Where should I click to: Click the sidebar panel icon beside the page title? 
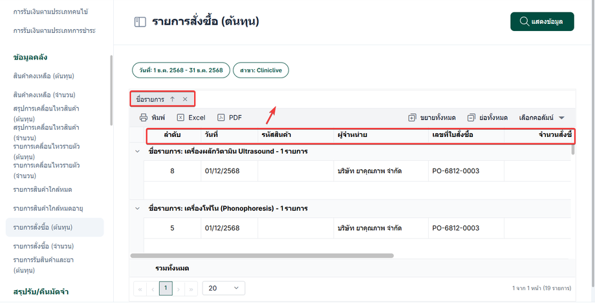(x=140, y=22)
